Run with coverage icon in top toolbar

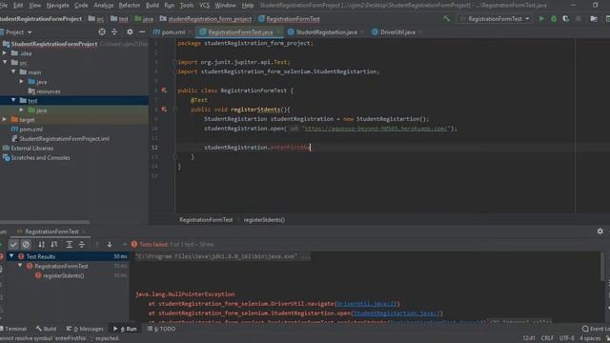(565, 19)
